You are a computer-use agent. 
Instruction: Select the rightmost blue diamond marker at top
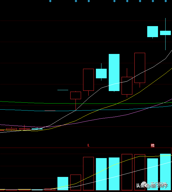point(166,1)
